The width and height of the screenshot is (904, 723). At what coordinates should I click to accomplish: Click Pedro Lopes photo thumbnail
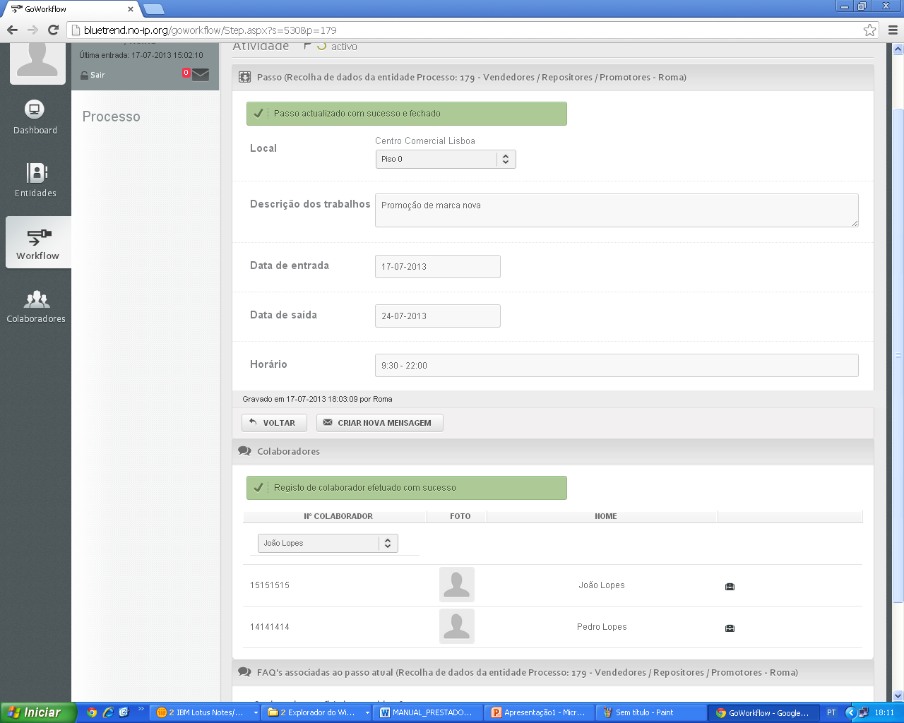click(x=457, y=626)
